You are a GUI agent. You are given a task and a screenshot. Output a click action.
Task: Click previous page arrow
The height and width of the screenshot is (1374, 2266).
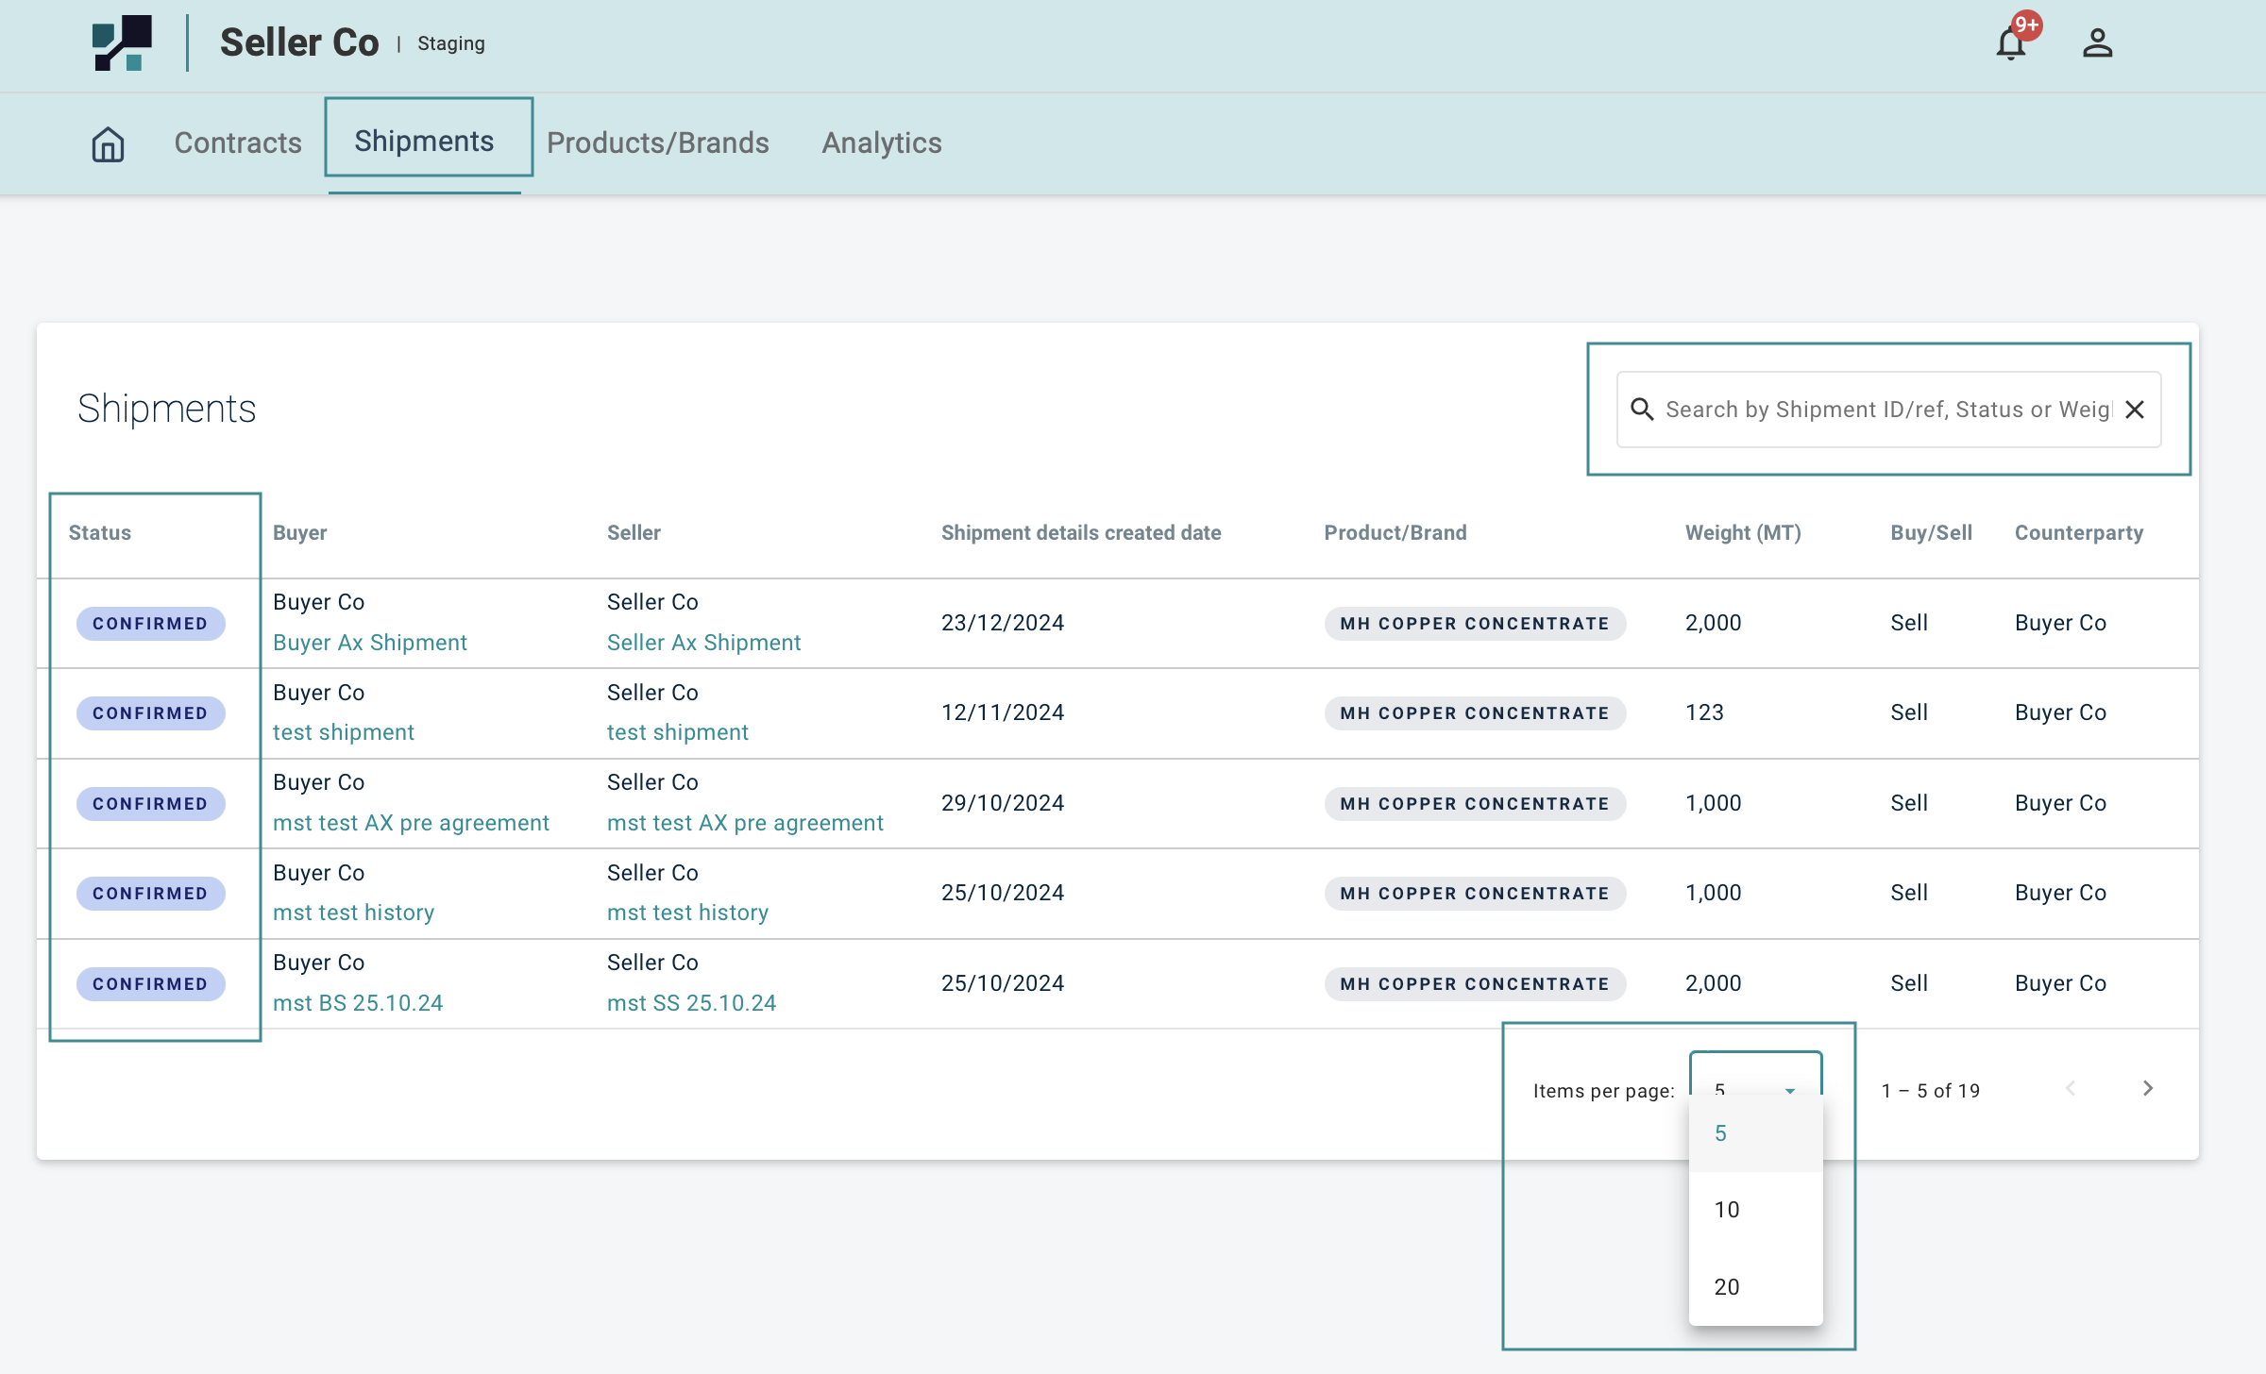tap(2071, 1089)
